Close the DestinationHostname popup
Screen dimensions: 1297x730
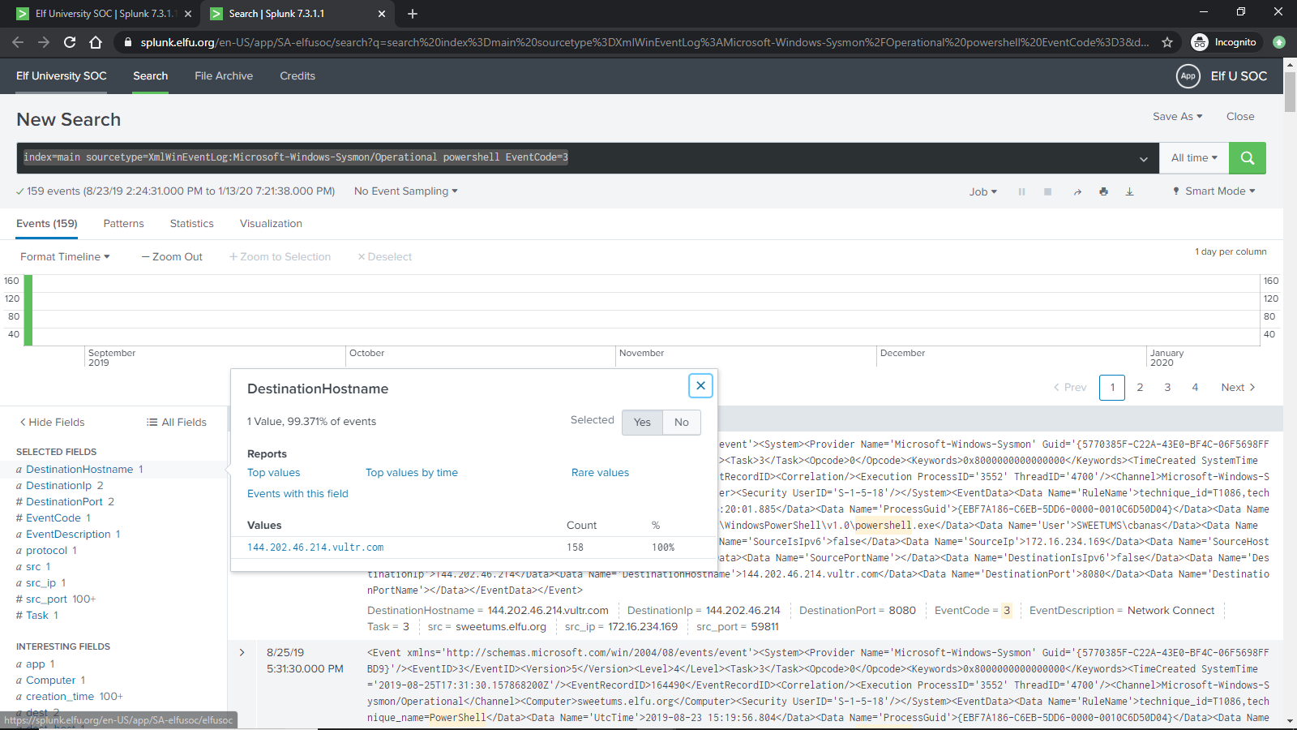pos(700,386)
